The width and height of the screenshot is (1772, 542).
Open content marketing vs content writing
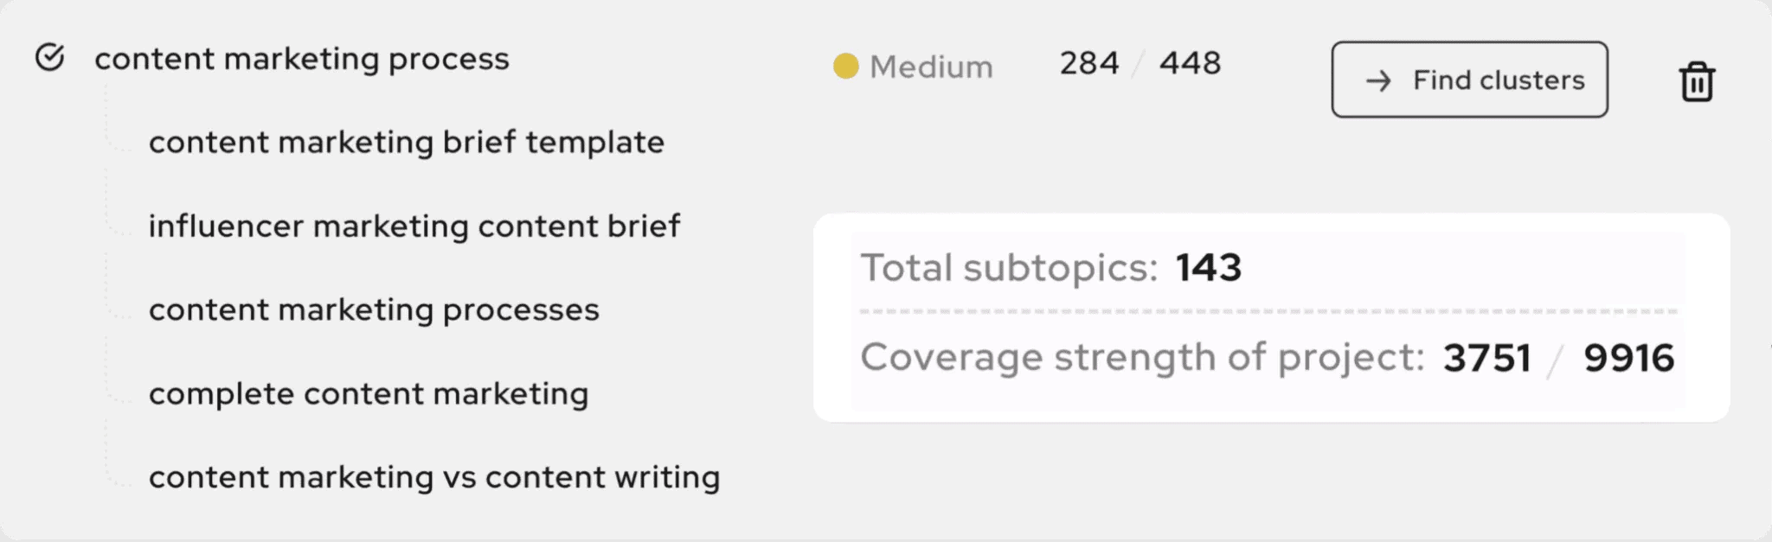tap(434, 477)
